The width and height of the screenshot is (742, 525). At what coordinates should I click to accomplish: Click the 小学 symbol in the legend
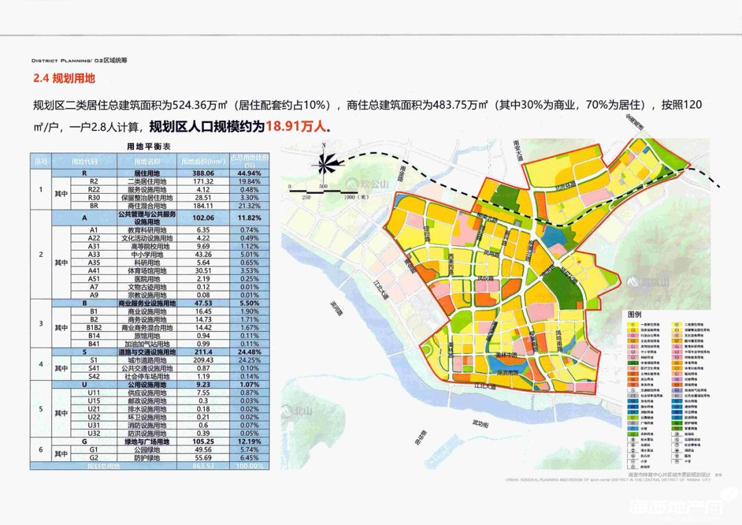click(632, 460)
